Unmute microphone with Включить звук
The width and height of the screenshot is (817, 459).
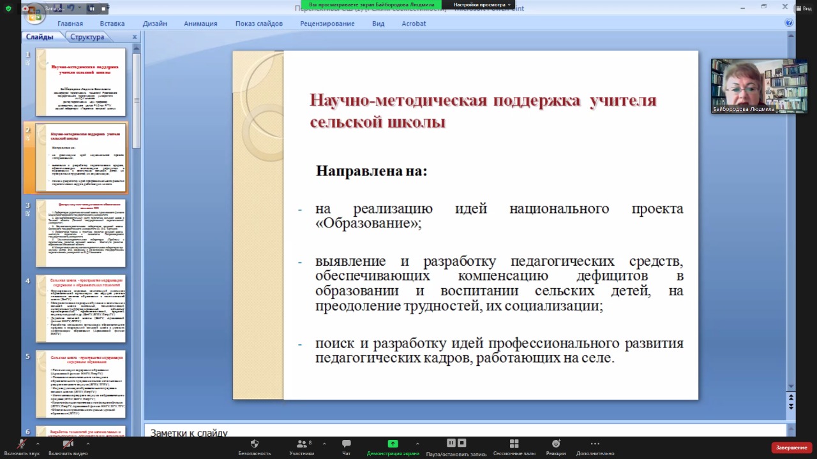[x=22, y=444]
